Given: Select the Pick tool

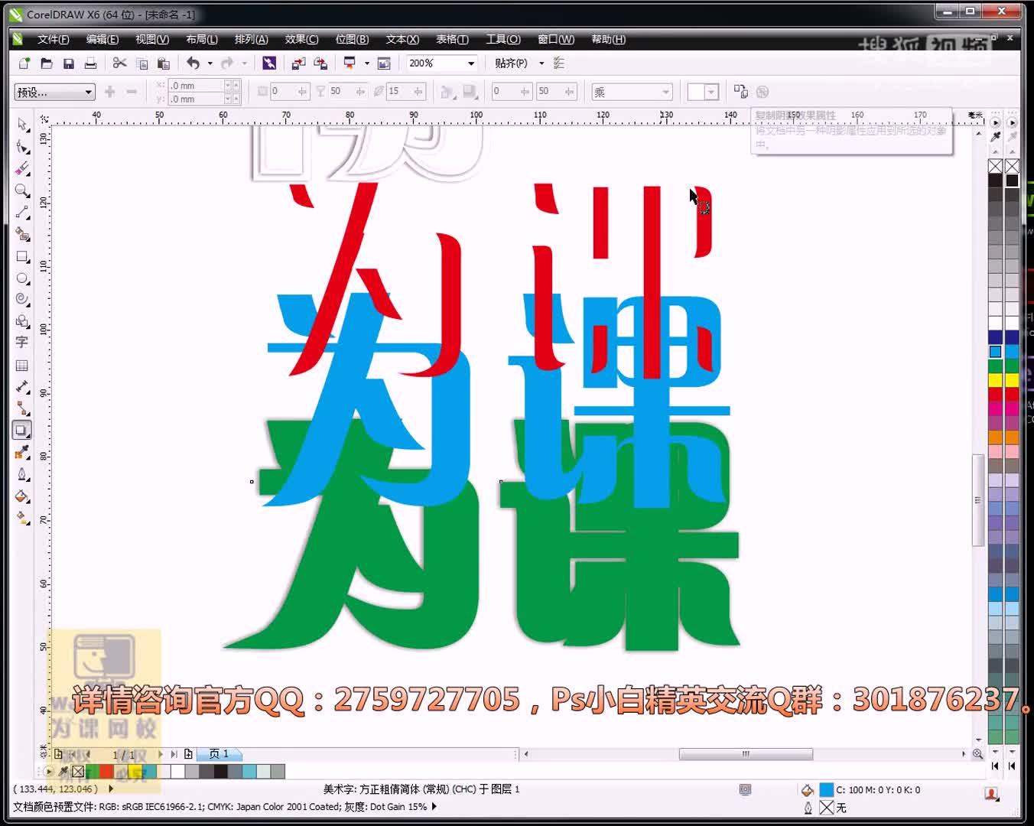Looking at the screenshot, I should [21, 125].
